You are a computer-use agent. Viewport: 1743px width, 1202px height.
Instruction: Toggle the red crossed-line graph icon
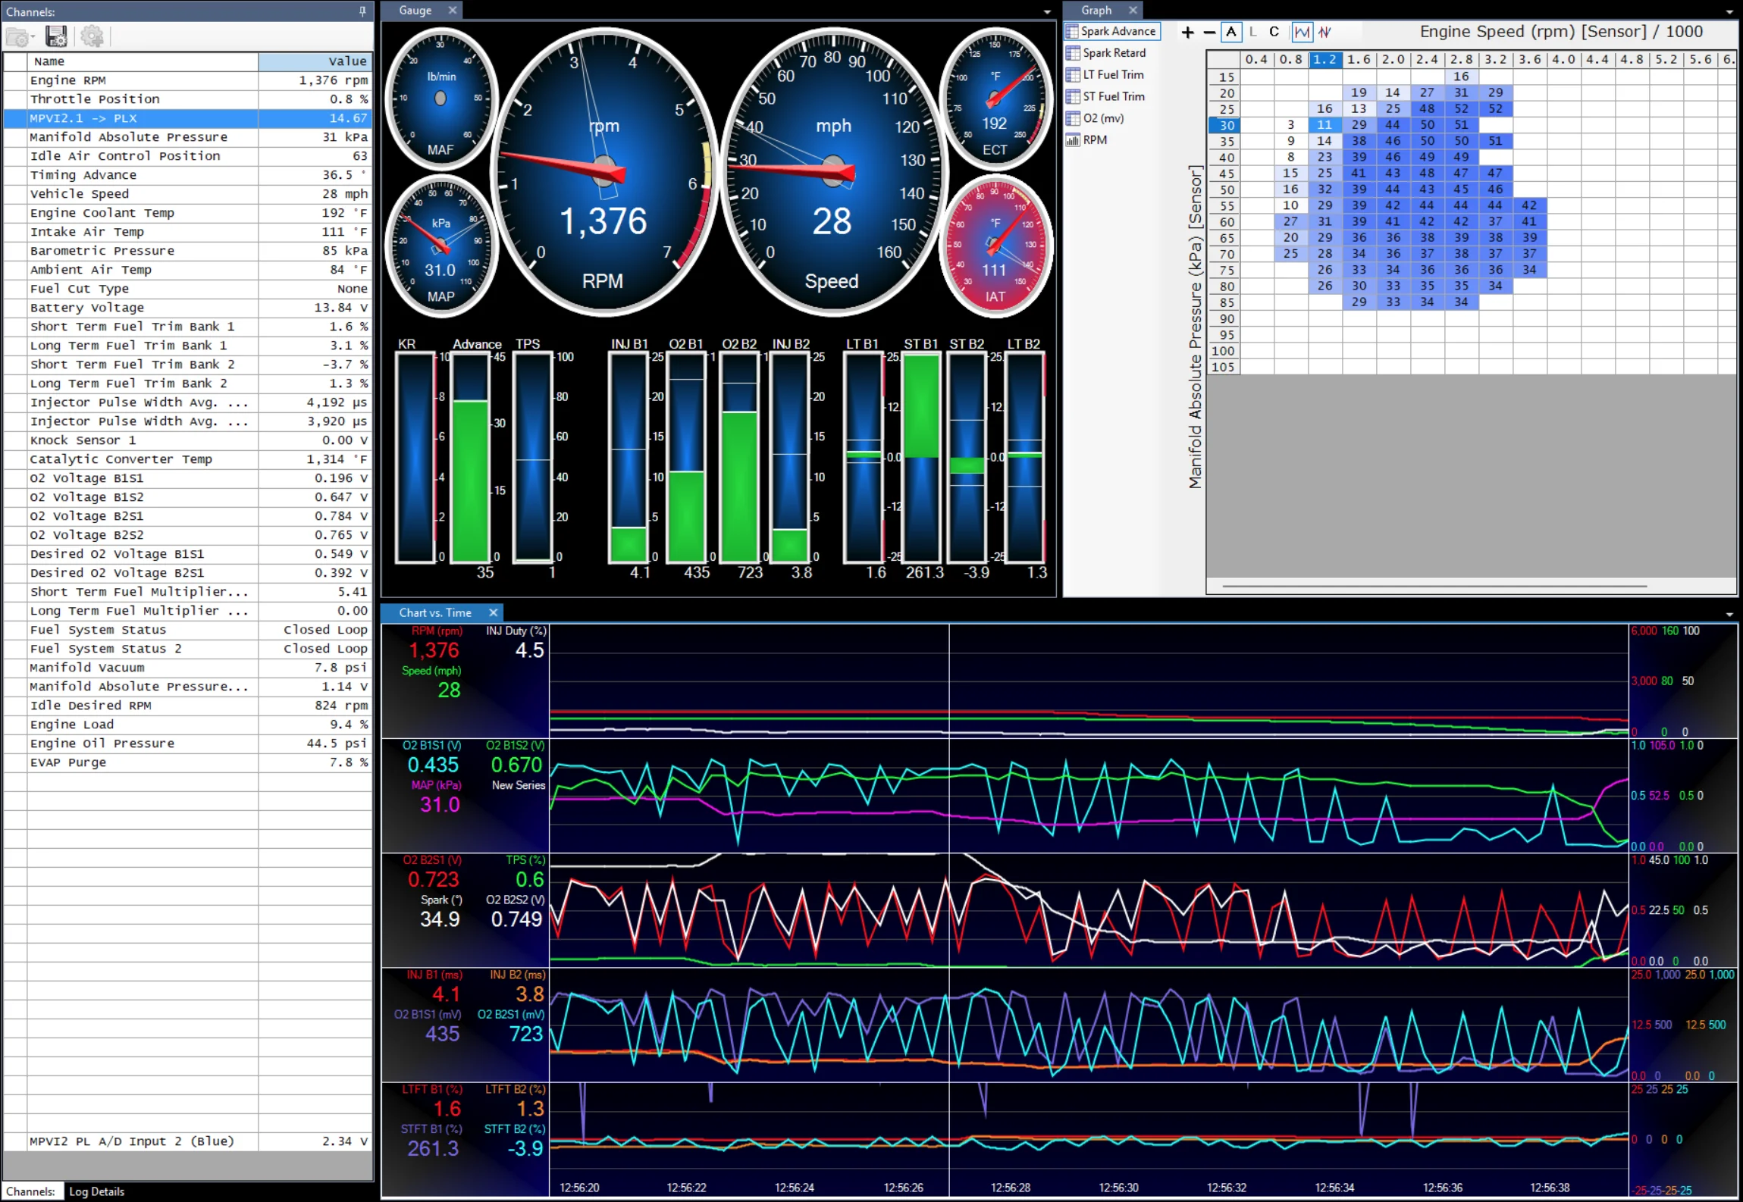(1324, 32)
